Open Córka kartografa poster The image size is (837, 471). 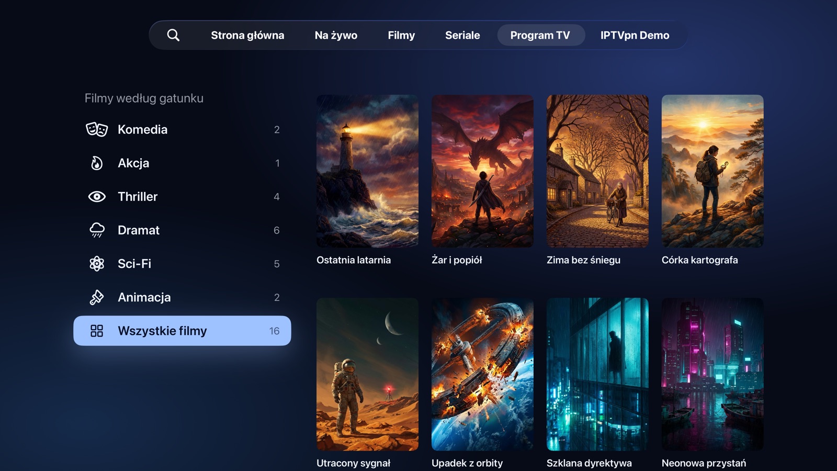(x=712, y=171)
